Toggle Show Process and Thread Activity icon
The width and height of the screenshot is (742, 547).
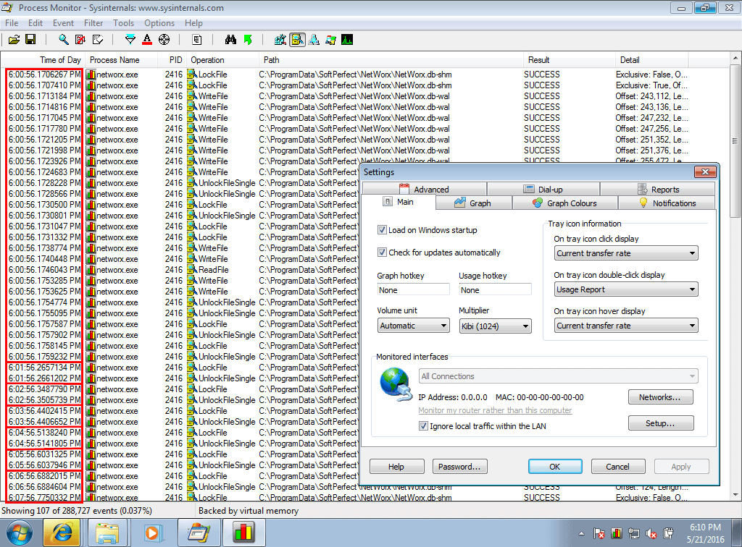(x=330, y=40)
